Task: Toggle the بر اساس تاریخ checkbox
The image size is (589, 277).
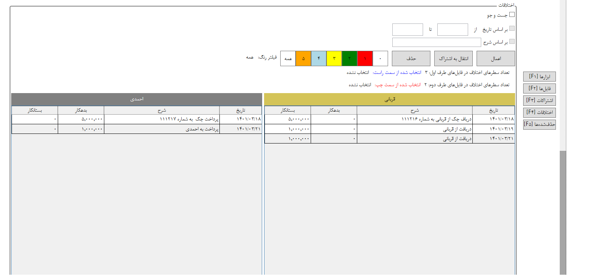Action: coord(512,29)
